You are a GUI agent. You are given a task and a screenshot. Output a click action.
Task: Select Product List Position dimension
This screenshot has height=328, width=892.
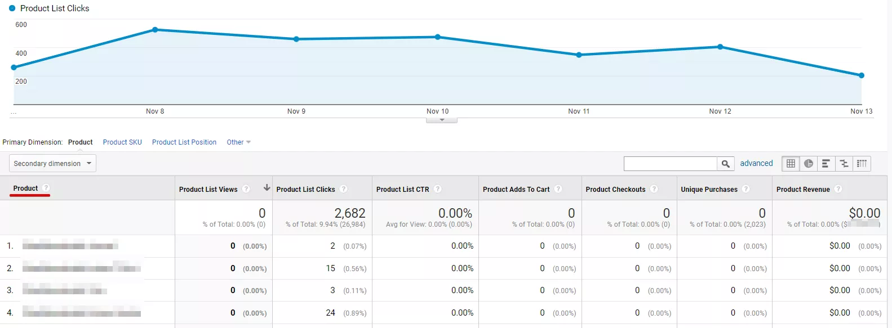pos(184,142)
